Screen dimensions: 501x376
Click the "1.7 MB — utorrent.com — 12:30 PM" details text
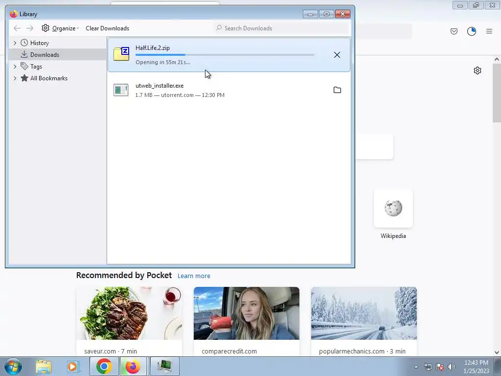point(180,95)
